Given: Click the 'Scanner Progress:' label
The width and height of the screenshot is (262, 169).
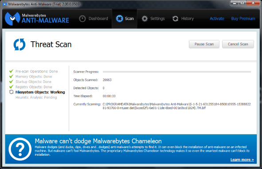Looking at the screenshot, I should click(86, 72).
